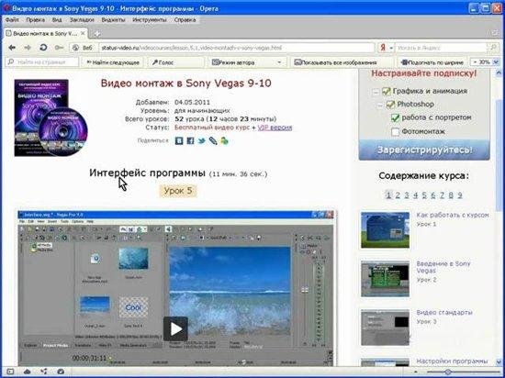The image size is (505, 378).
Task: Check the 'Фотомонтаж' checkbox
Action: coord(395,131)
